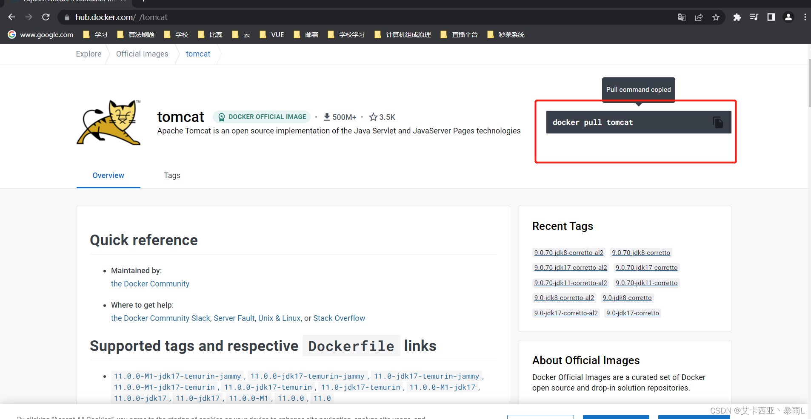
Task: Click the share page icon
Action: click(699, 17)
